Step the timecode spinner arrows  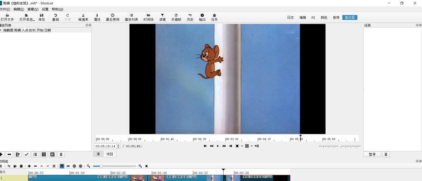click(x=118, y=146)
